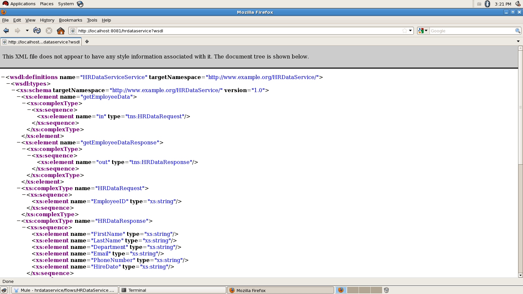Switch to Mule hrdataservice taskbar window
Screen dimensions: 523x294
pos(64,290)
